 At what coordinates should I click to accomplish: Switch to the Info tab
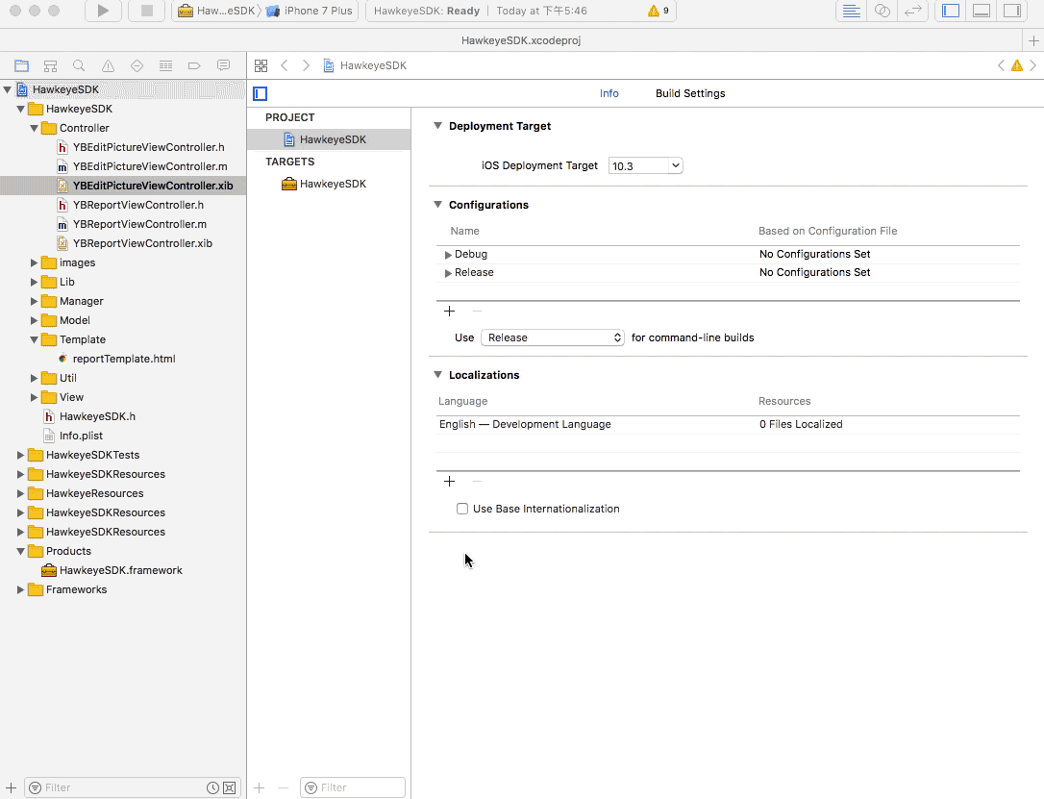pyautogui.click(x=609, y=93)
